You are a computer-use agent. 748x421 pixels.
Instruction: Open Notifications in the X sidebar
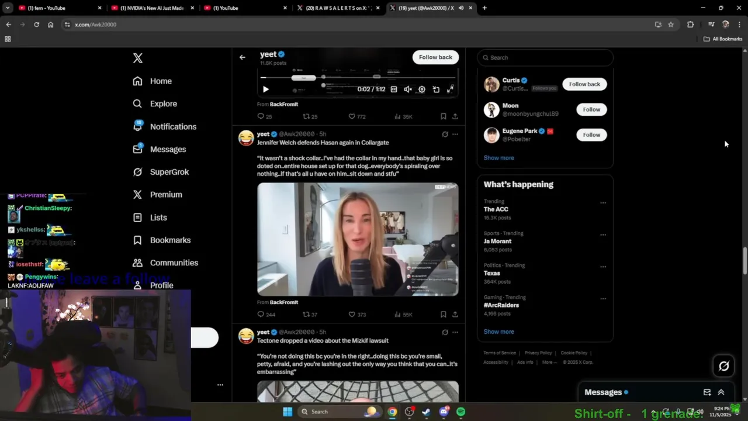click(x=165, y=126)
